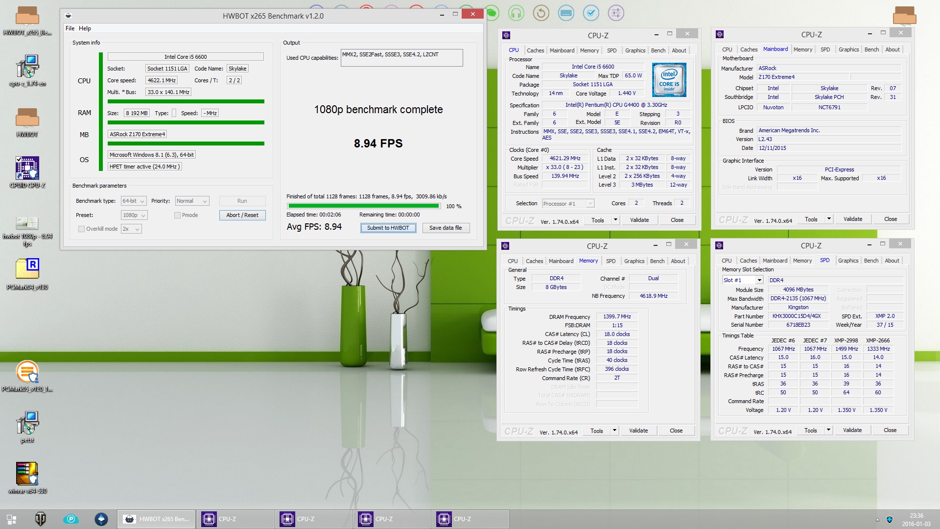Select the CPUID CPU-Z desktop shortcut
The image size is (940, 529).
click(27, 172)
